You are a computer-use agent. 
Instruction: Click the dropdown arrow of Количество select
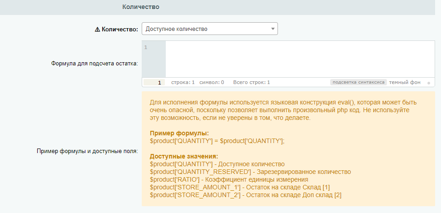pyautogui.click(x=273, y=29)
